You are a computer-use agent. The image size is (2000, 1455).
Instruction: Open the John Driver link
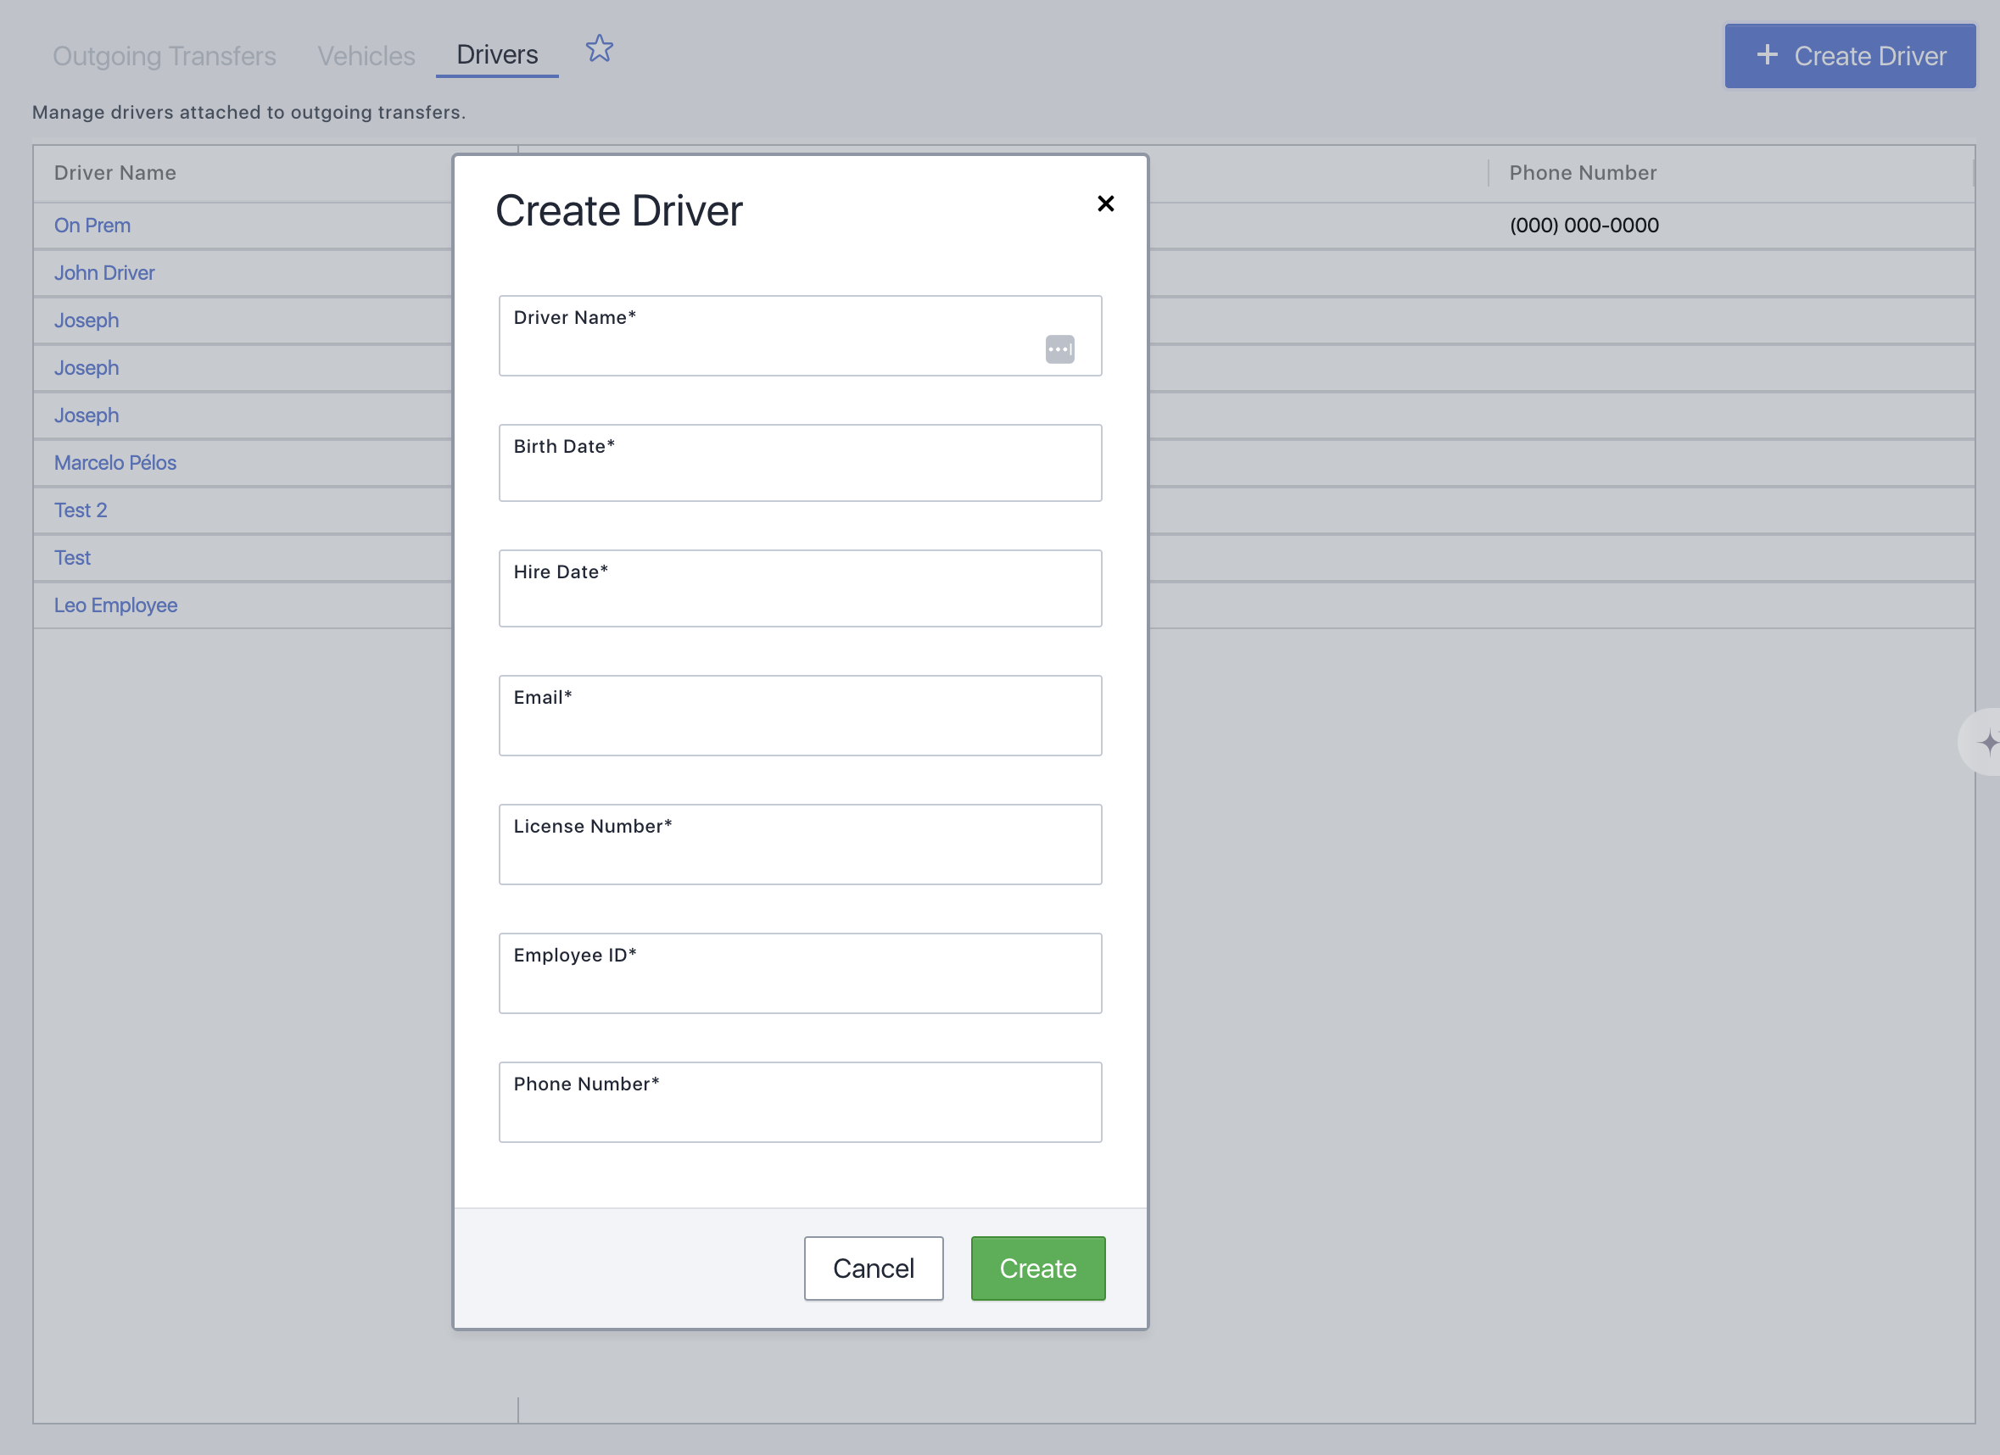click(x=104, y=273)
